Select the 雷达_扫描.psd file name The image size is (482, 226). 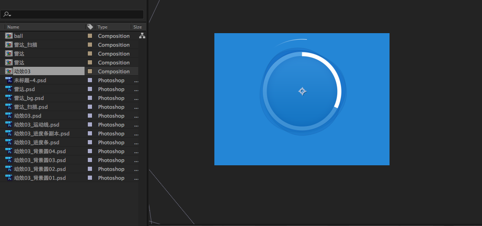(x=31, y=107)
